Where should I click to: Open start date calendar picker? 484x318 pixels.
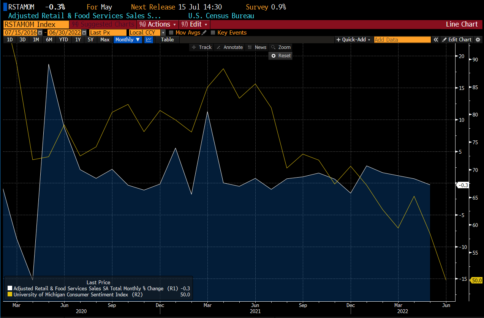click(40, 33)
